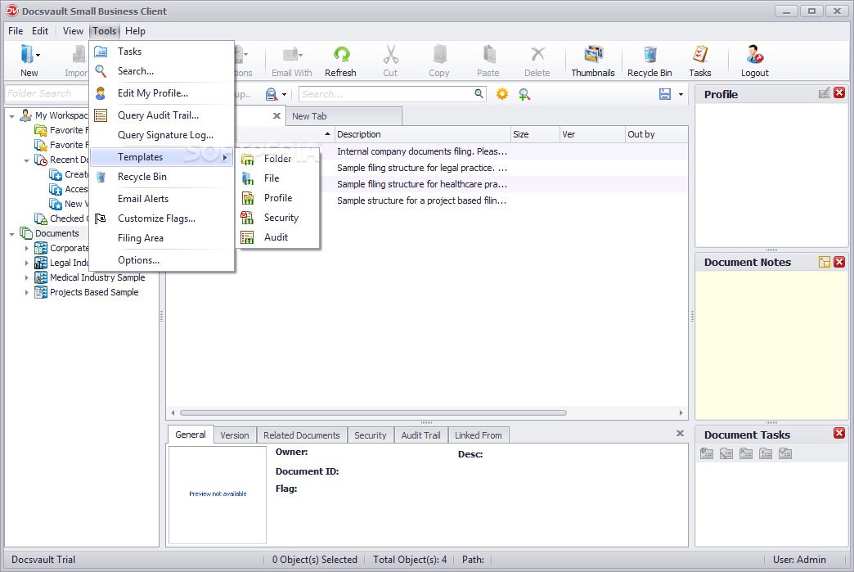Click the orange gear settings icon
Viewport: 854px width, 572px height.
pyautogui.click(x=502, y=94)
